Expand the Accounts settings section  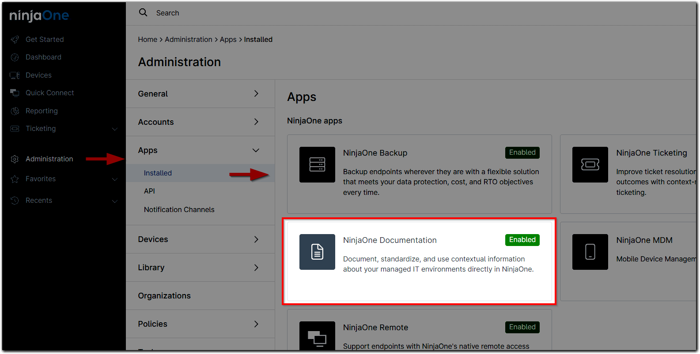point(200,122)
